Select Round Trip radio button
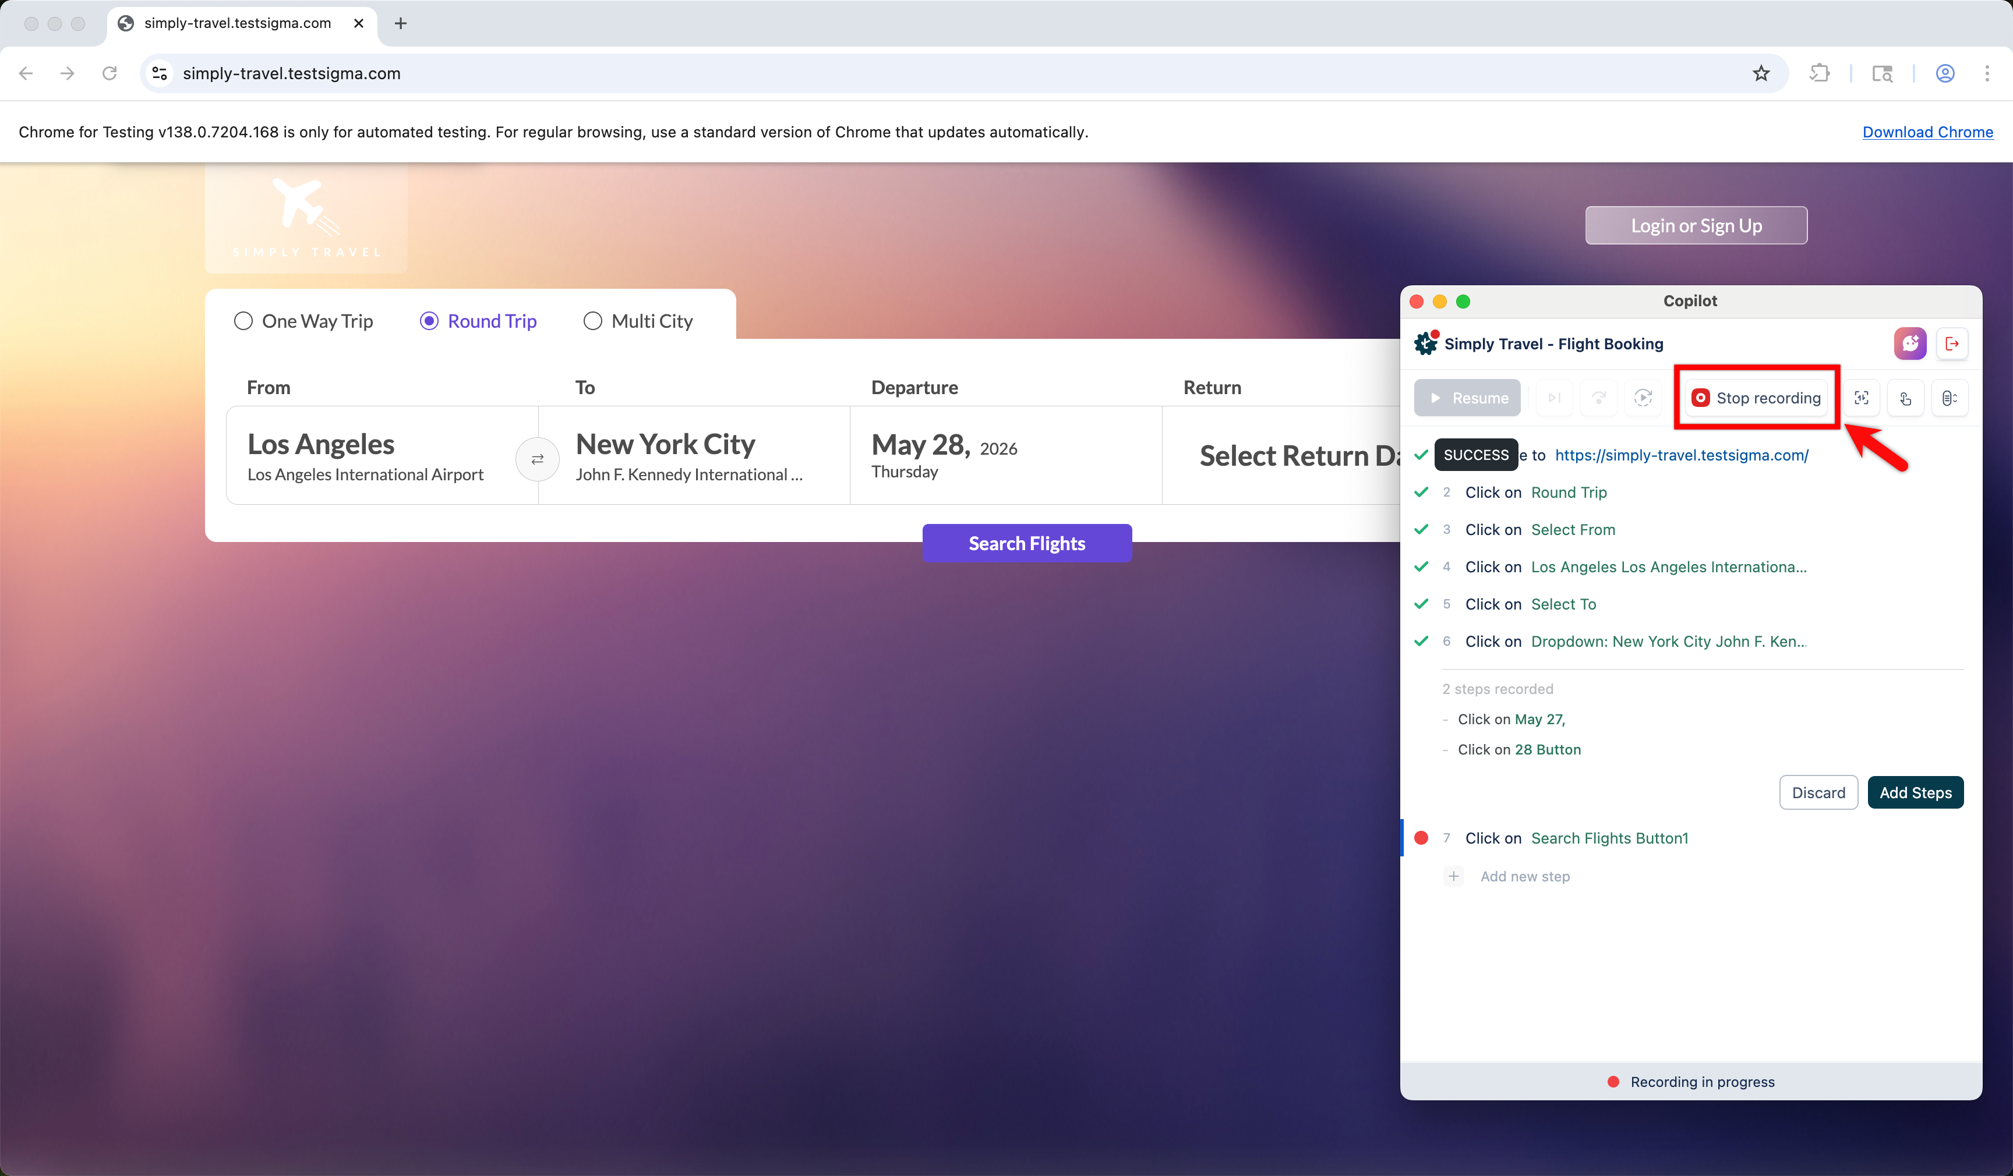Screen dimensions: 2013x1176 click(x=429, y=321)
